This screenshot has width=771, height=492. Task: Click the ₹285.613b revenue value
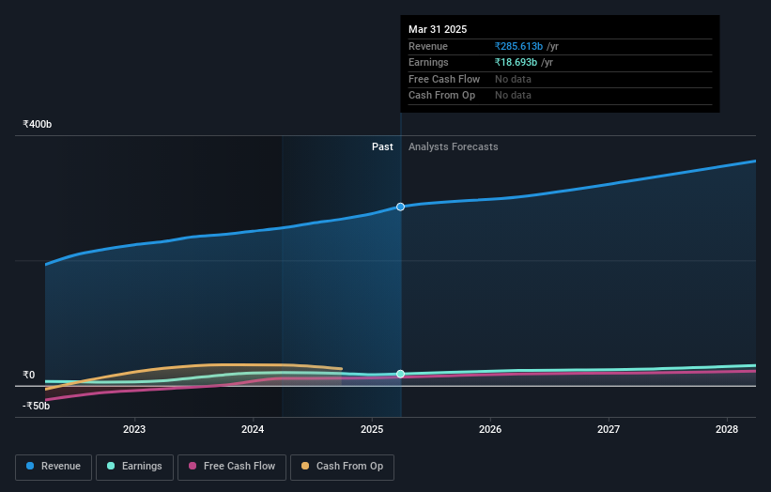coord(518,46)
